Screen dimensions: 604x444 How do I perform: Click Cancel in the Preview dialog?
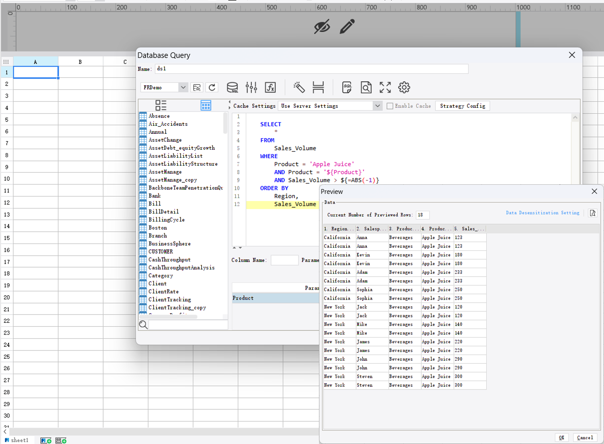pyautogui.click(x=585, y=437)
